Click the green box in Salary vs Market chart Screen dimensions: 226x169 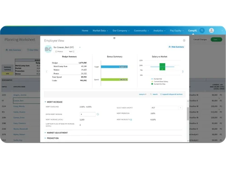pos(162,67)
